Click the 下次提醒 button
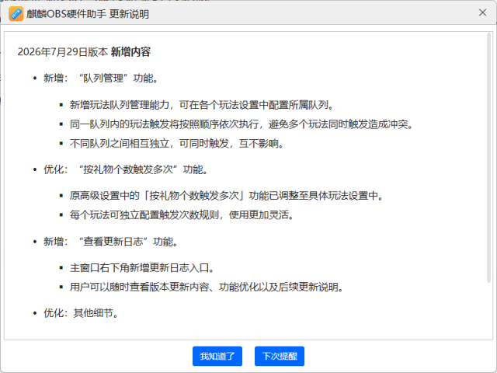Viewport: 497px width, 373px height. 280,356
